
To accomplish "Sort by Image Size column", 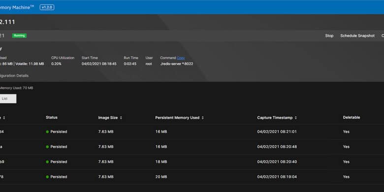I will pyautogui.click(x=110, y=118).
